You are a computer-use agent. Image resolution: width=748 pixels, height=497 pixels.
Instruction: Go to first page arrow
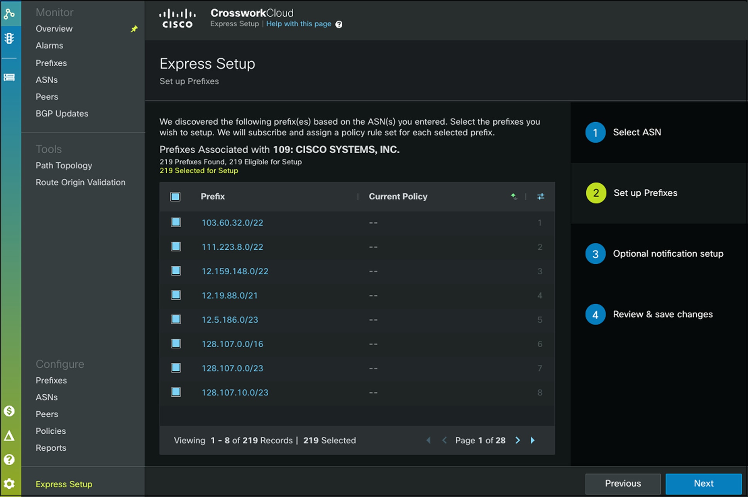point(428,440)
